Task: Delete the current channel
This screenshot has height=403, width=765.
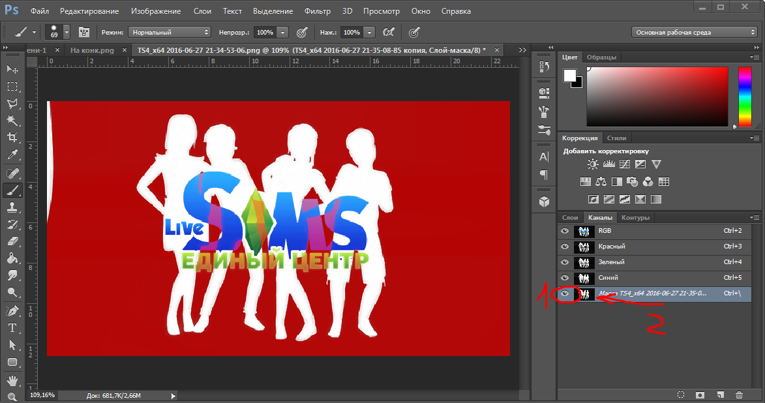Action: 739,395
